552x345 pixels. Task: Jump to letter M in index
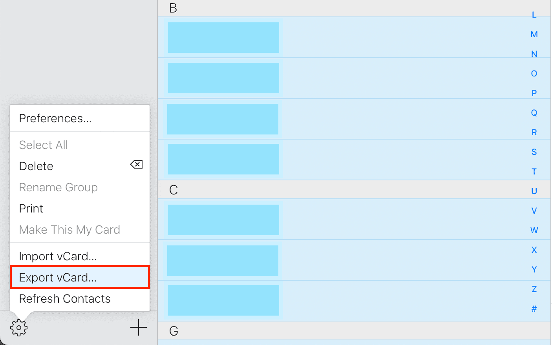pyautogui.click(x=534, y=34)
